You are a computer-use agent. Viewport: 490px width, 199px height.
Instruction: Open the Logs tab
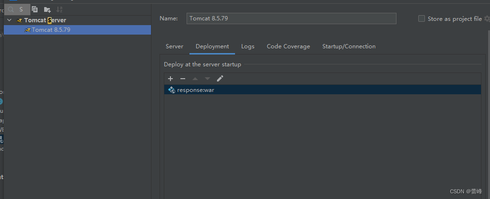248,46
